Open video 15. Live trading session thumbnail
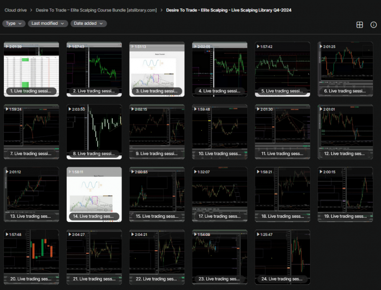 [157, 194]
